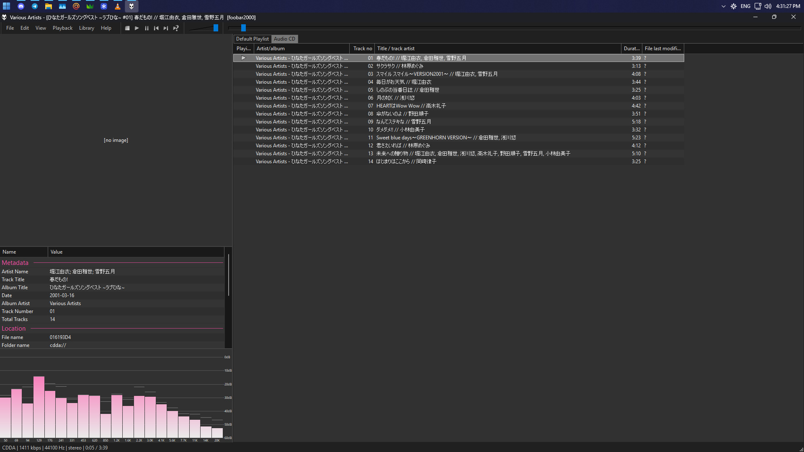Stop playback with the stop button
Screen dimensions: 804x452
point(127,28)
